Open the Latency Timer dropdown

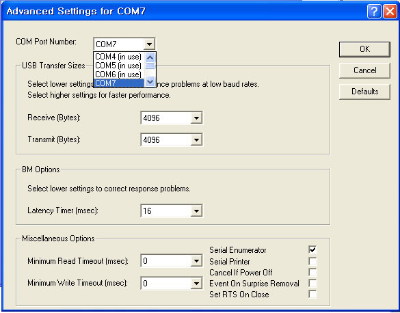click(196, 210)
